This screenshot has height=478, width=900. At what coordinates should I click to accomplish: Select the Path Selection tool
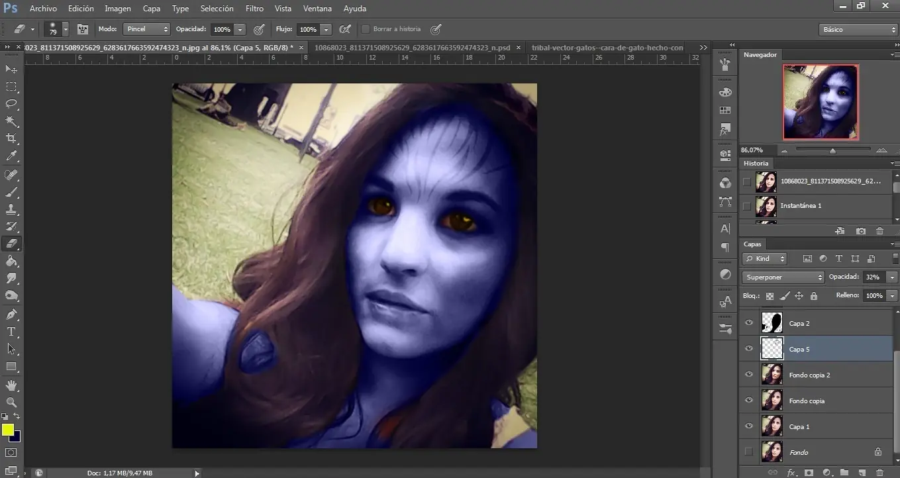click(11, 349)
